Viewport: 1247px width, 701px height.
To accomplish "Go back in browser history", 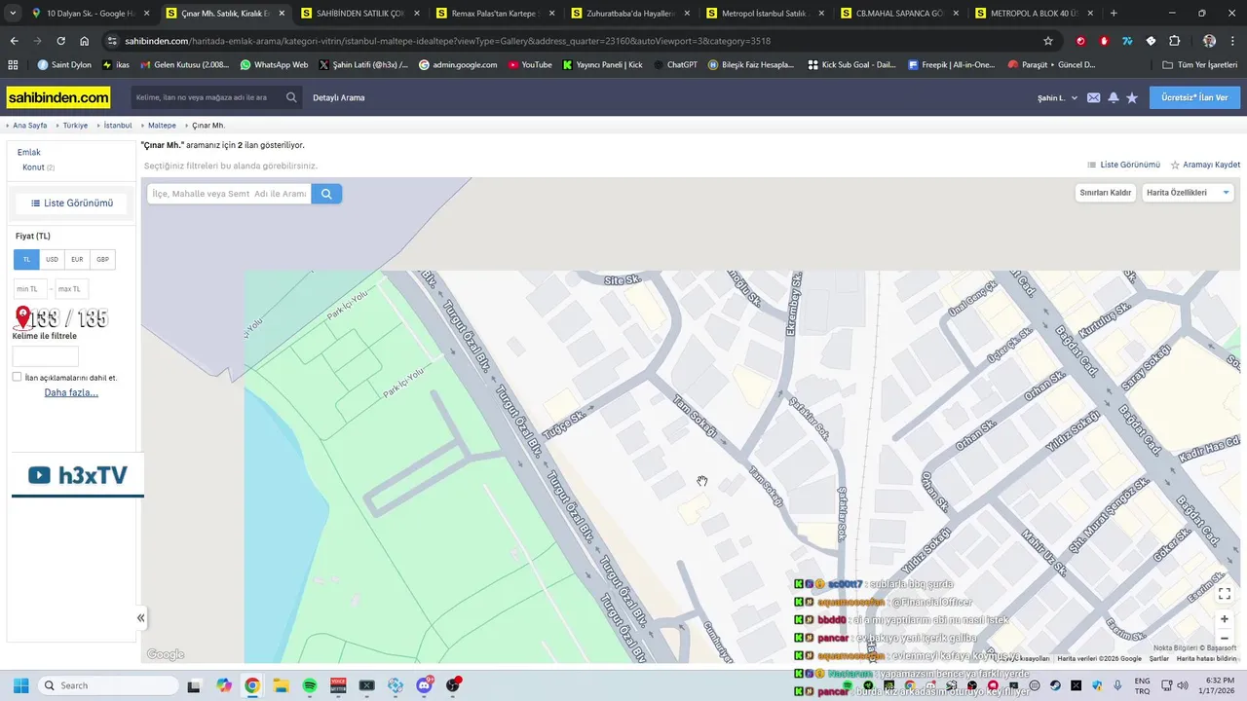I will [14, 41].
